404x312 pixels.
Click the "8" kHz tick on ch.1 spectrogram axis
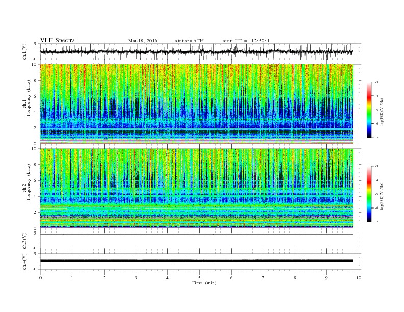36,81
